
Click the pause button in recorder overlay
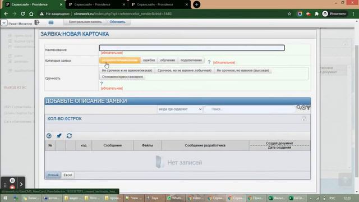12,181
